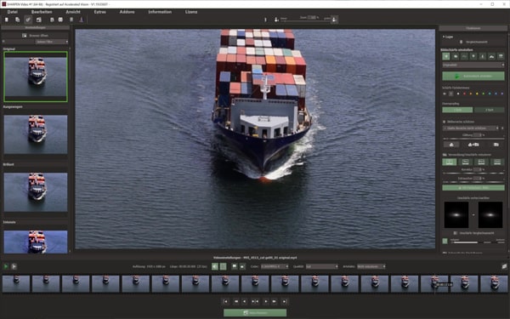Open the Qualität dropdown

click(x=322, y=266)
